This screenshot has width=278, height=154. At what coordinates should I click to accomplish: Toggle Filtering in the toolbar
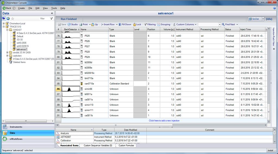150,24
